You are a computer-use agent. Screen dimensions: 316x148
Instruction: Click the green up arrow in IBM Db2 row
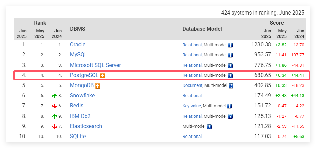pyautogui.click(x=55, y=116)
